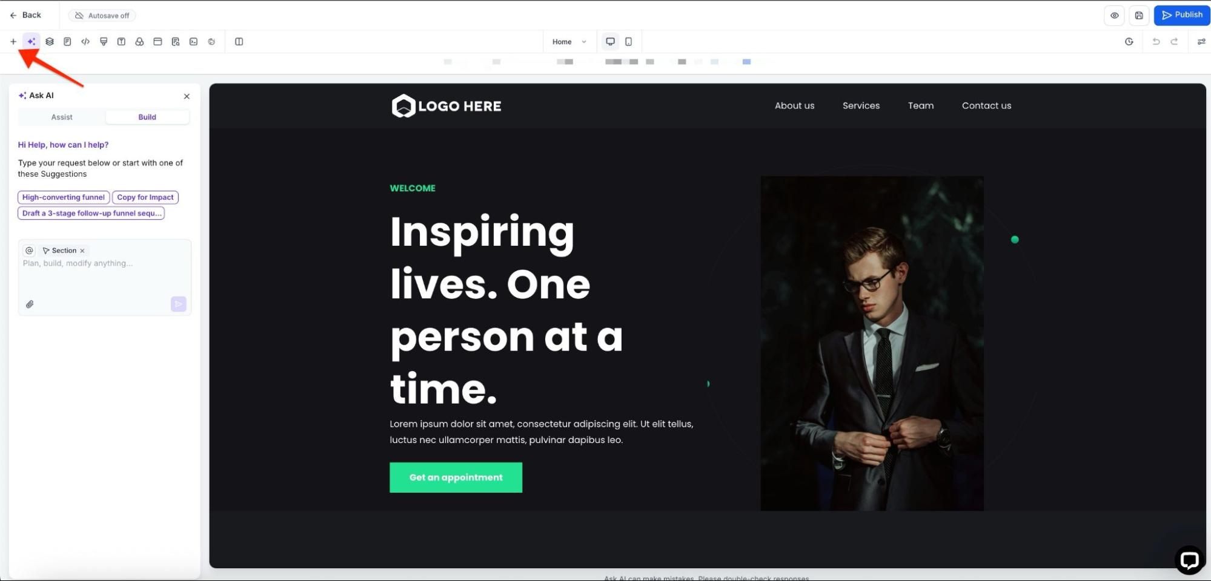The height and width of the screenshot is (581, 1211).
Task: Toggle the split panel layout icon
Action: [x=239, y=42]
